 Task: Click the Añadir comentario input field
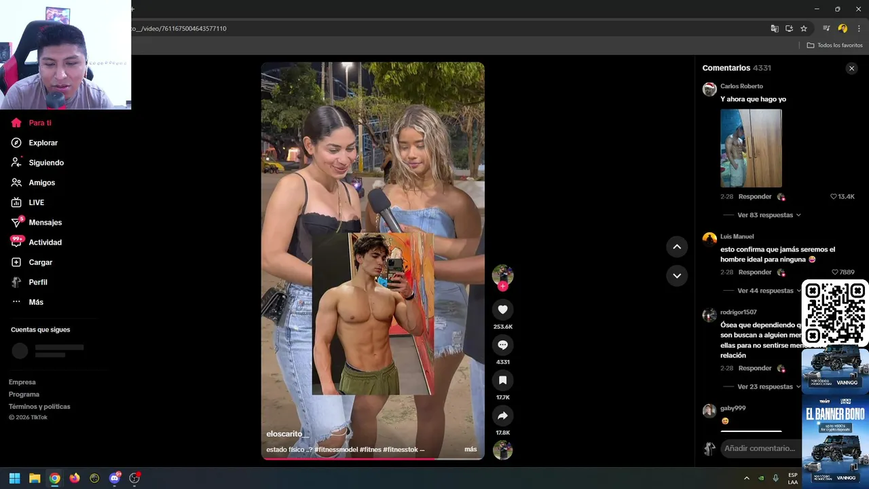(x=760, y=448)
